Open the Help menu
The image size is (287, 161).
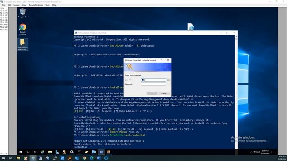(x=54, y=5)
